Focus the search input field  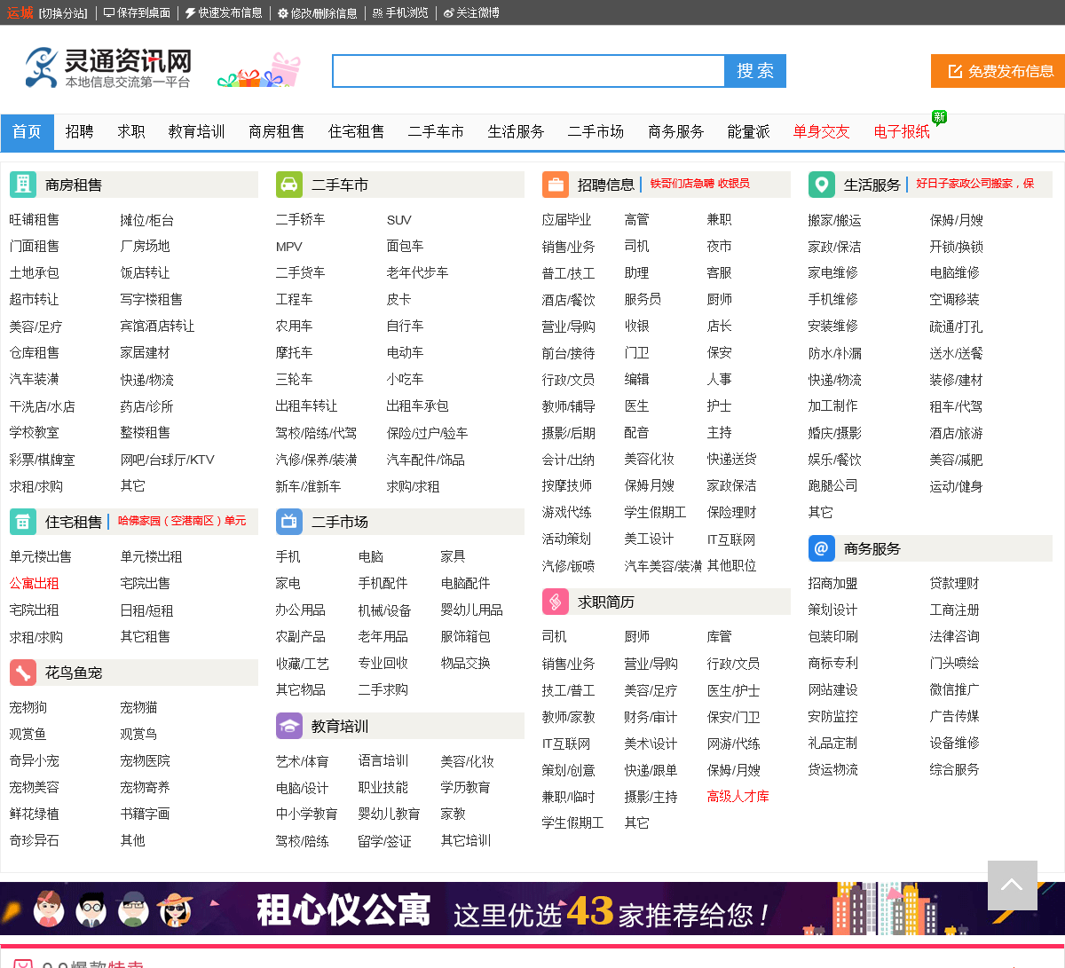click(x=528, y=71)
